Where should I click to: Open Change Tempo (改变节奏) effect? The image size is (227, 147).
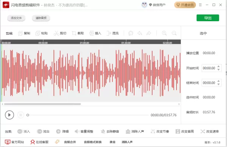(160, 131)
